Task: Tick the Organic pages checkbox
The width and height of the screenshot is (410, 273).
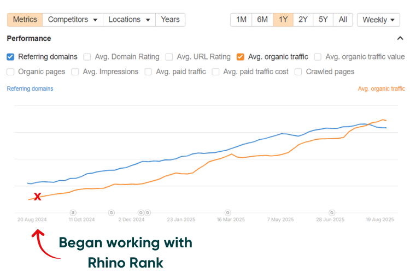Action: coord(10,72)
